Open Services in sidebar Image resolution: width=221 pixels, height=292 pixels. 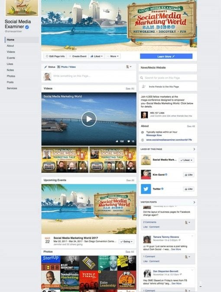point(12,88)
